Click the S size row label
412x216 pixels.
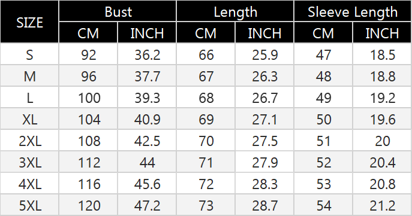29,54
